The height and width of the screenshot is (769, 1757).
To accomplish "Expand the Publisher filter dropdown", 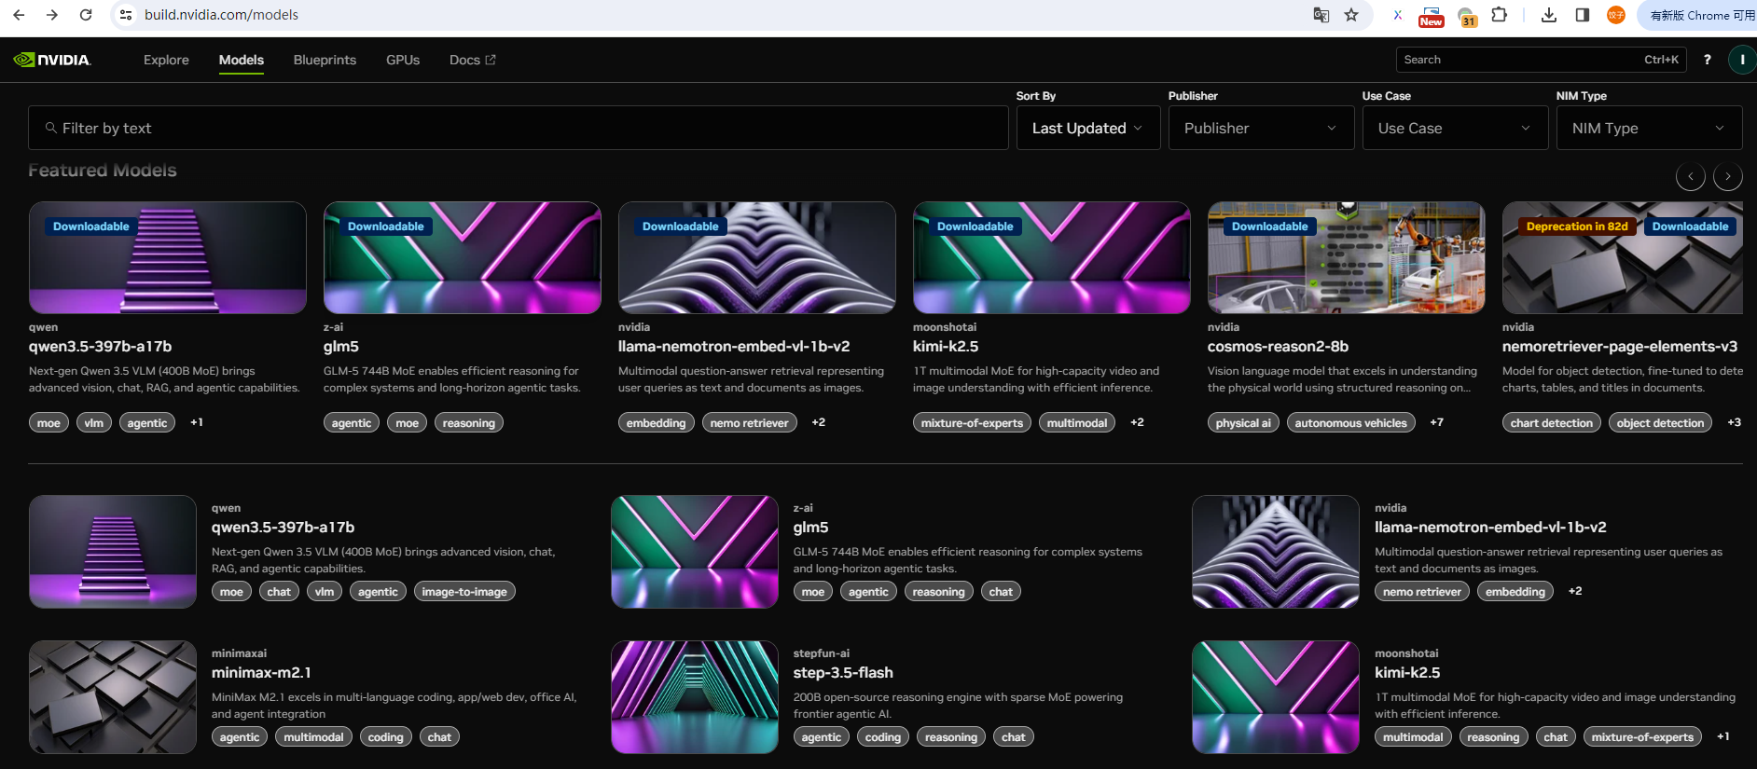I will [1261, 128].
